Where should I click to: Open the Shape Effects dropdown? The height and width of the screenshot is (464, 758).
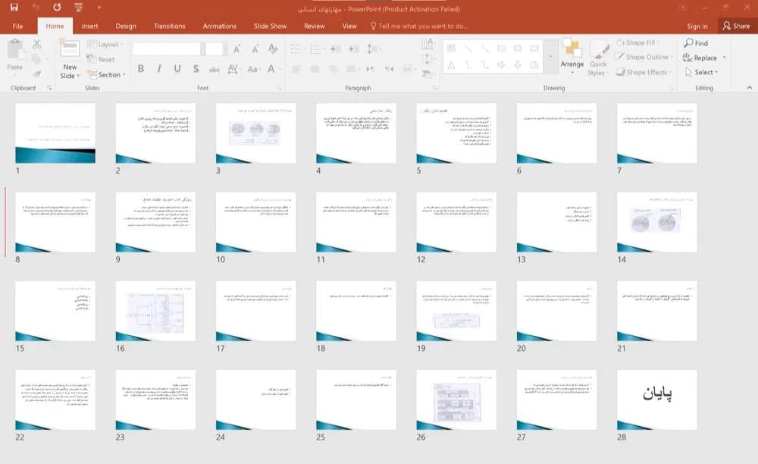(643, 72)
